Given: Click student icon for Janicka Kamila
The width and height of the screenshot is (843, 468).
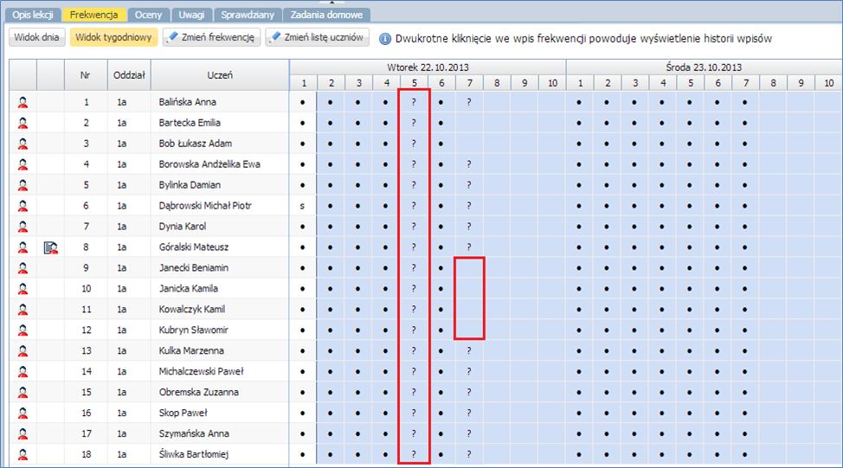Looking at the screenshot, I should point(23,289).
